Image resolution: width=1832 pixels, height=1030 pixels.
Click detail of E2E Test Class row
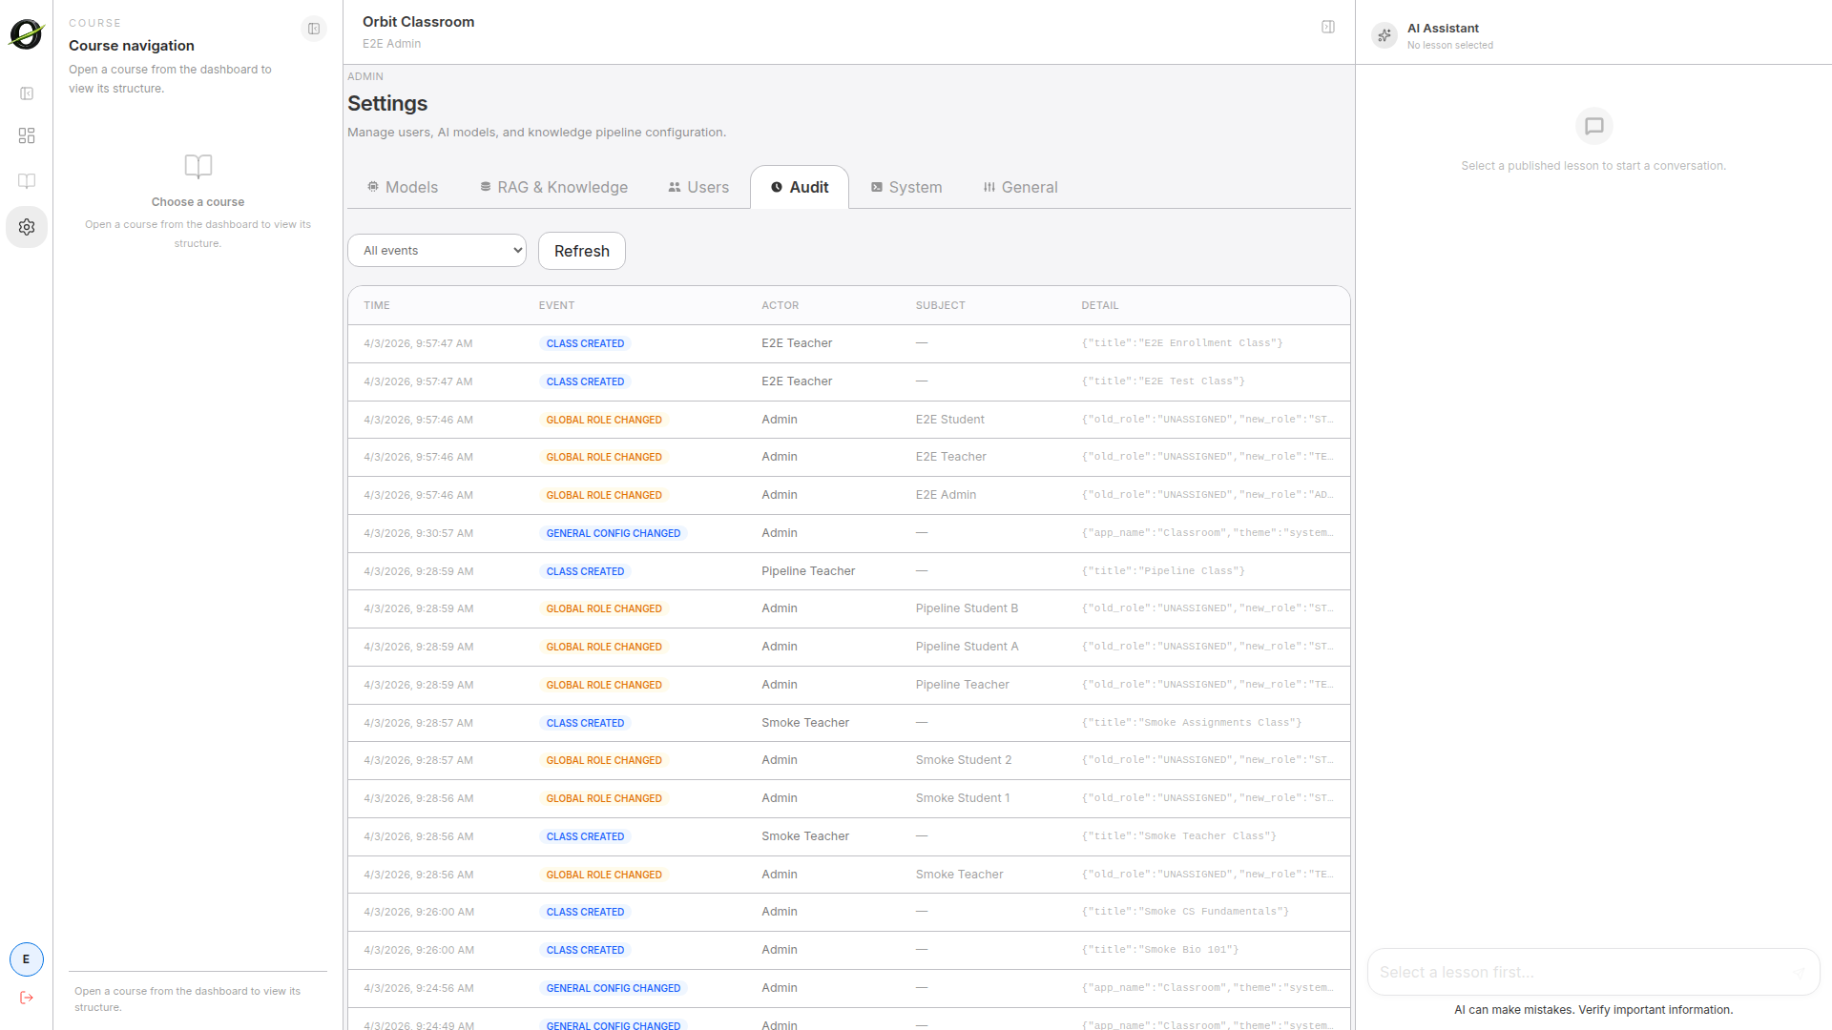1163,381
